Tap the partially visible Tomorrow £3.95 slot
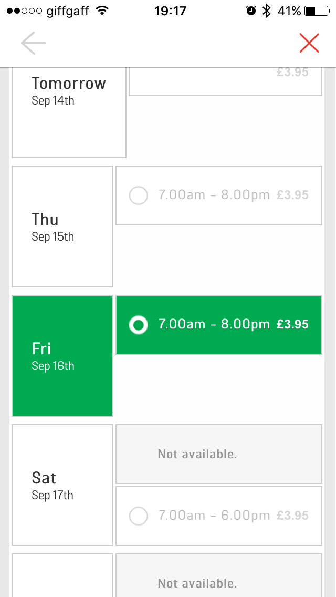336x597 pixels. 225,81
